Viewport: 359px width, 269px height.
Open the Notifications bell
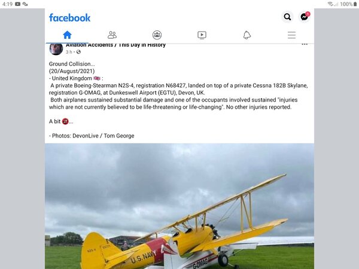(247, 35)
